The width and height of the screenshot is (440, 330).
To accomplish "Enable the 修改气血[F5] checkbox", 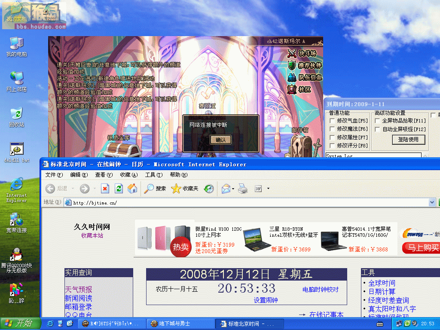I will point(332,121).
